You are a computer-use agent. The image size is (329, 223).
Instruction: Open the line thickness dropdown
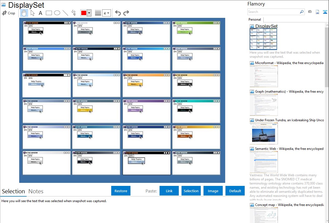coord(107,13)
